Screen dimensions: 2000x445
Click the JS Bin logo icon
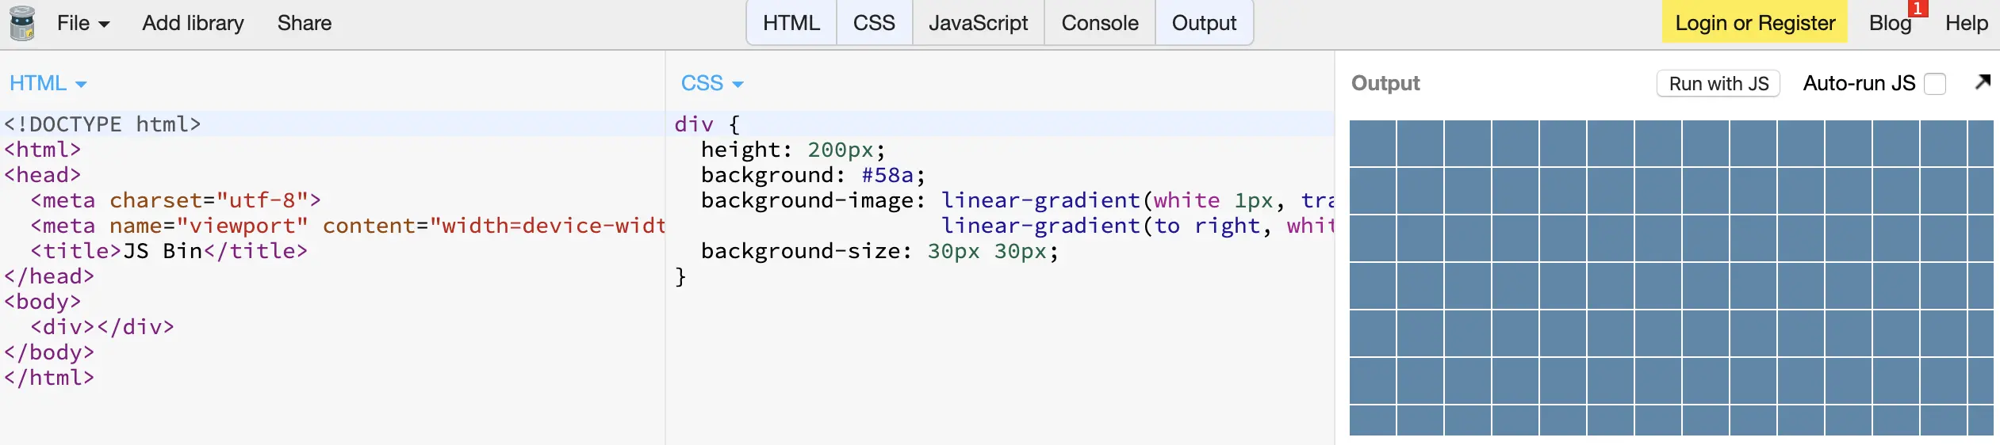click(22, 23)
